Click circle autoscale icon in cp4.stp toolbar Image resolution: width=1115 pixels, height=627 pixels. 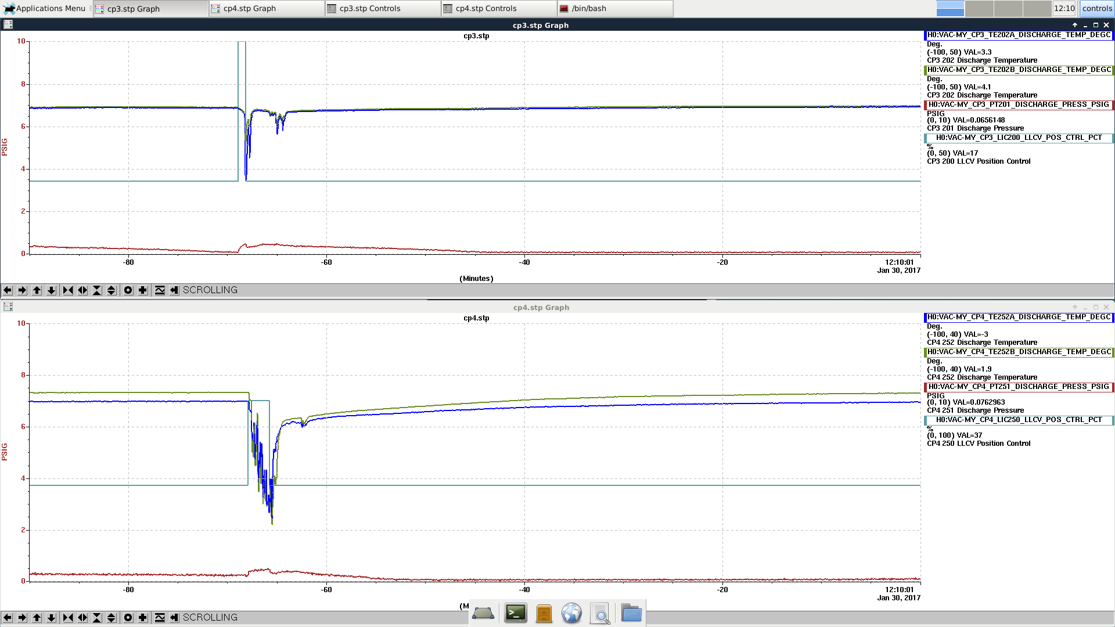128,618
